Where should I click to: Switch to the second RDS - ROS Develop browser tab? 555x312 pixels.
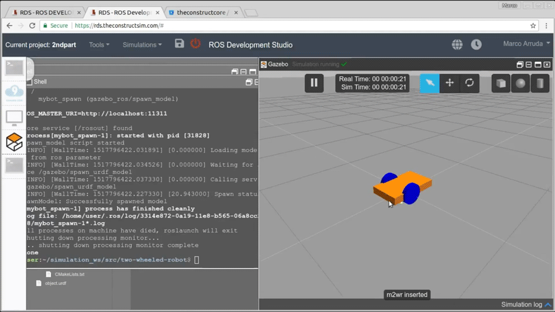[x=124, y=12]
